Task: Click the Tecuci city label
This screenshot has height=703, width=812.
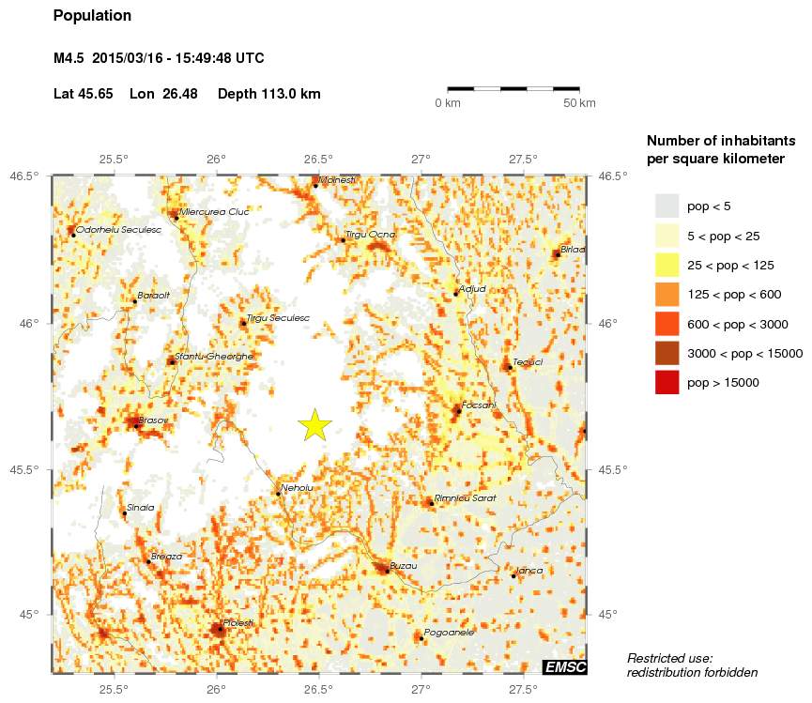Action: 529,361
